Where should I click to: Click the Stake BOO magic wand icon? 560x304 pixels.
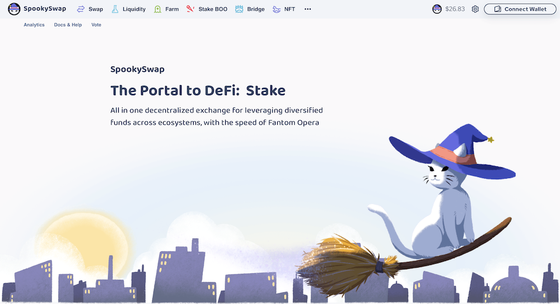coord(190,9)
